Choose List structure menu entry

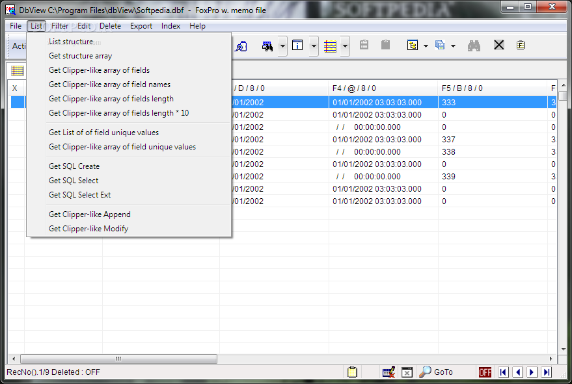(x=129, y=42)
